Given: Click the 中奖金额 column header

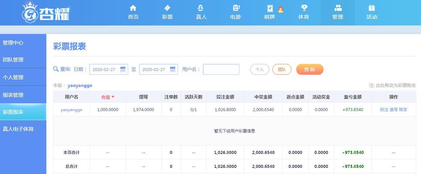Looking at the screenshot, I should pyautogui.click(x=263, y=97).
